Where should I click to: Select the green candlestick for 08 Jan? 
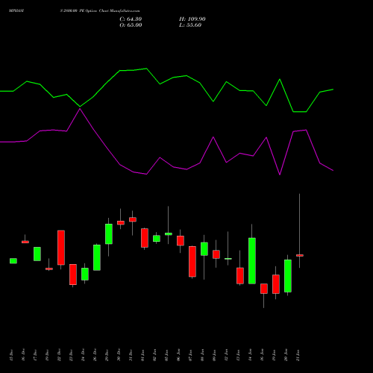pyautogui.click(x=204, y=249)
